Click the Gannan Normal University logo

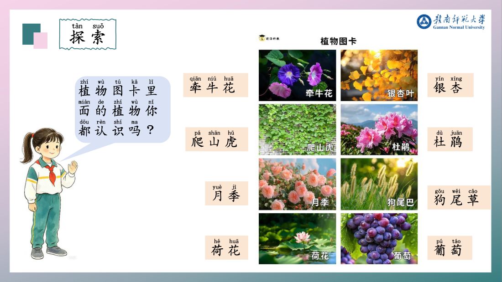(x=451, y=22)
